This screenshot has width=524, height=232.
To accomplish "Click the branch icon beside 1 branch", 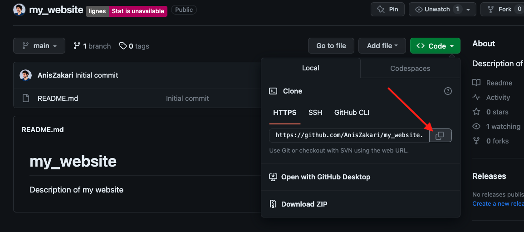I will [x=77, y=45].
